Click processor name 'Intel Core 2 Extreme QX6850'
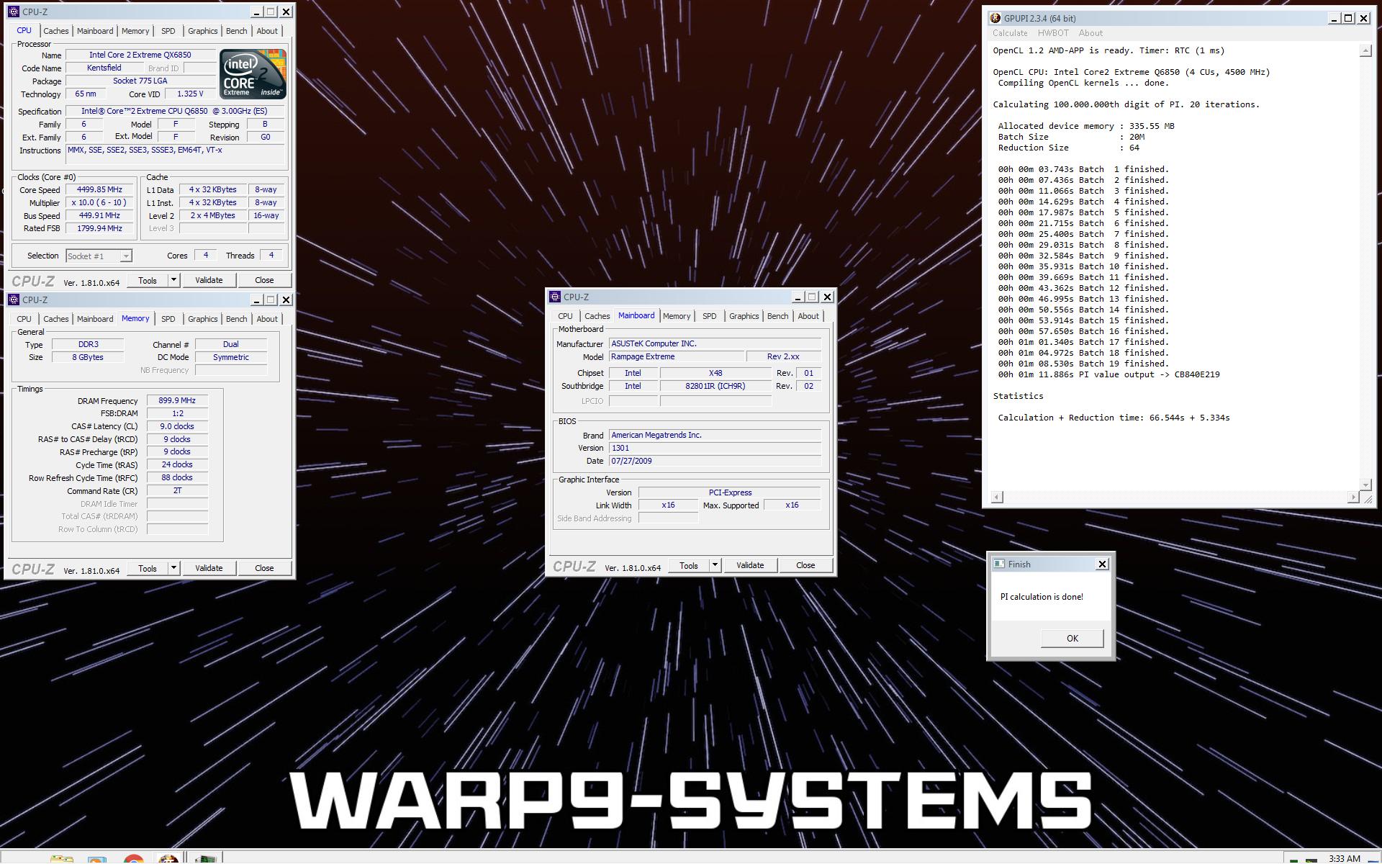The height and width of the screenshot is (864, 1382). tap(140, 55)
